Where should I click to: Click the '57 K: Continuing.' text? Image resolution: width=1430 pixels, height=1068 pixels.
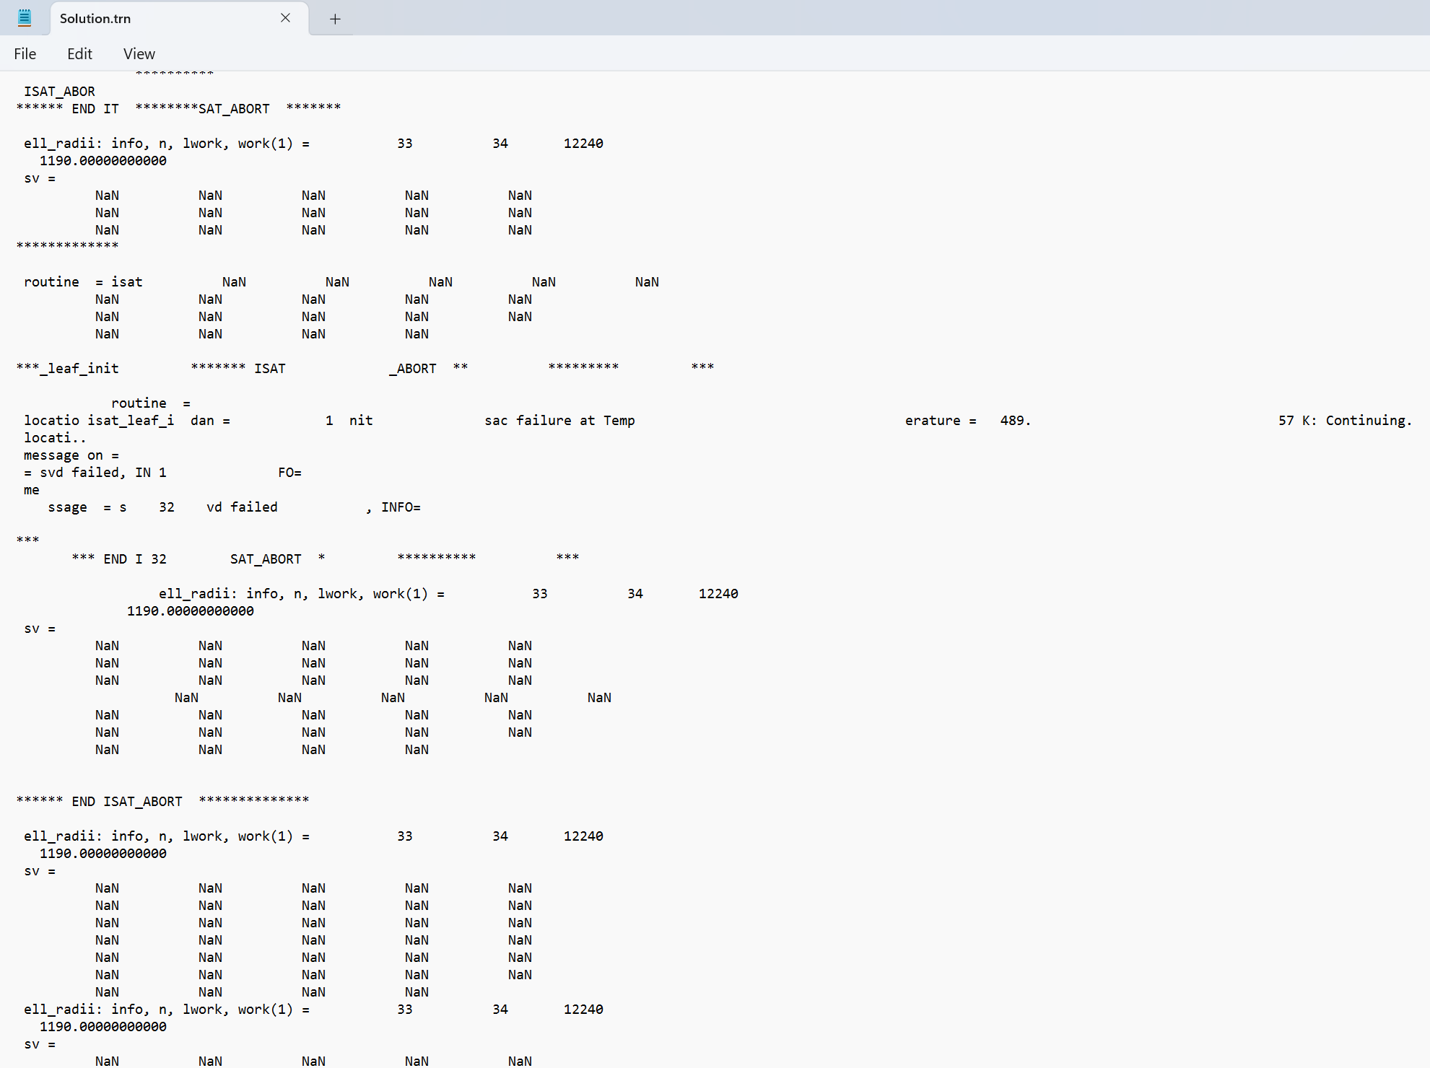[1344, 421]
